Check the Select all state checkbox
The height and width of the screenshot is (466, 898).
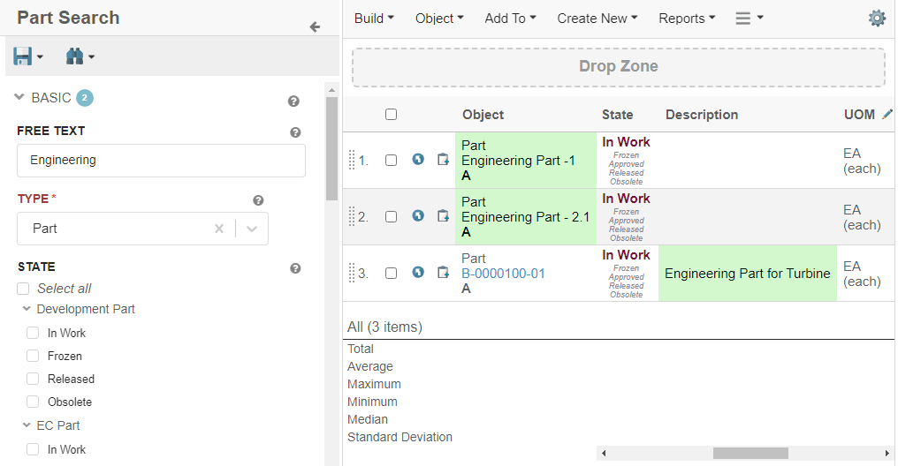pyautogui.click(x=23, y=289)
